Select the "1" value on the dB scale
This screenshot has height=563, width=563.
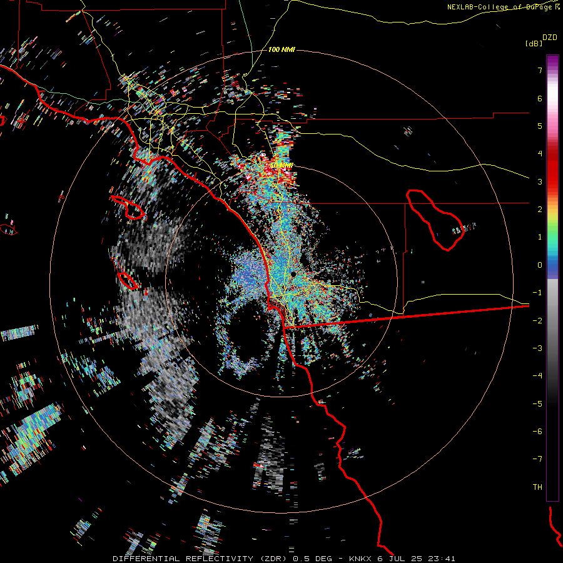coord(540,237)
